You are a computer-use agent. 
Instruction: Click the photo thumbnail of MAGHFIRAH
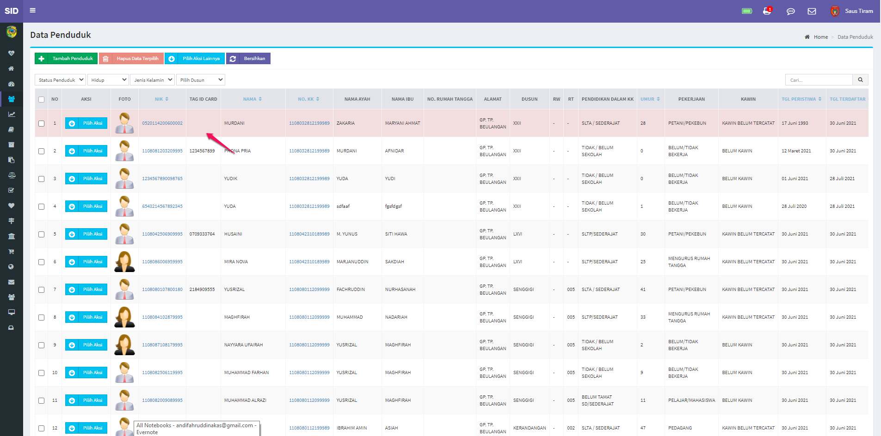(124, 317)
